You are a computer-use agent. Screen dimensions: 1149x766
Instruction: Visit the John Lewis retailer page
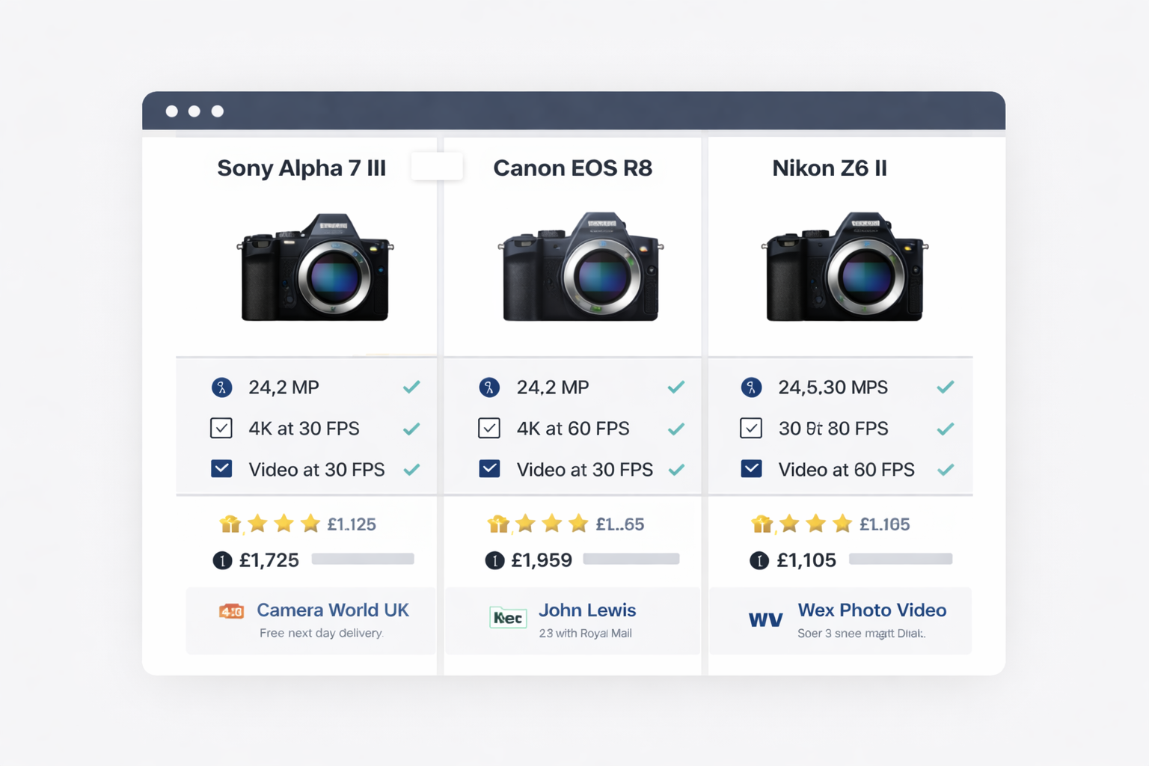tap(586, 610)
